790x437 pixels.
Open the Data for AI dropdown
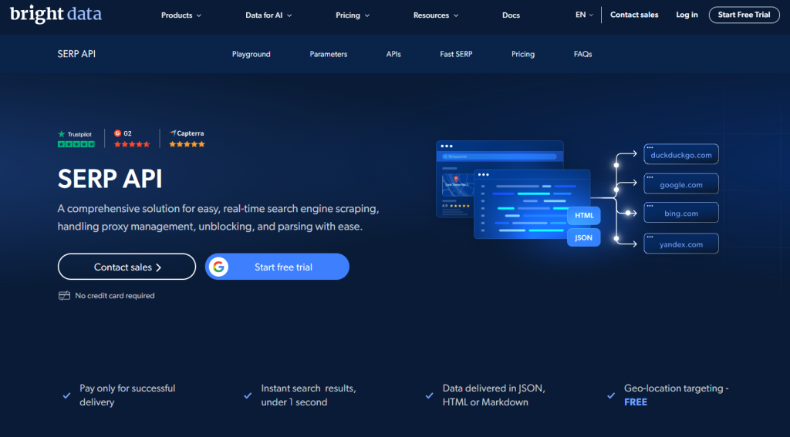click(x=268, y=15)
